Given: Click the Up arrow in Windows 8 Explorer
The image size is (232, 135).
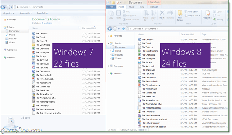Looking at the screenshot, I should coord(123,29).
